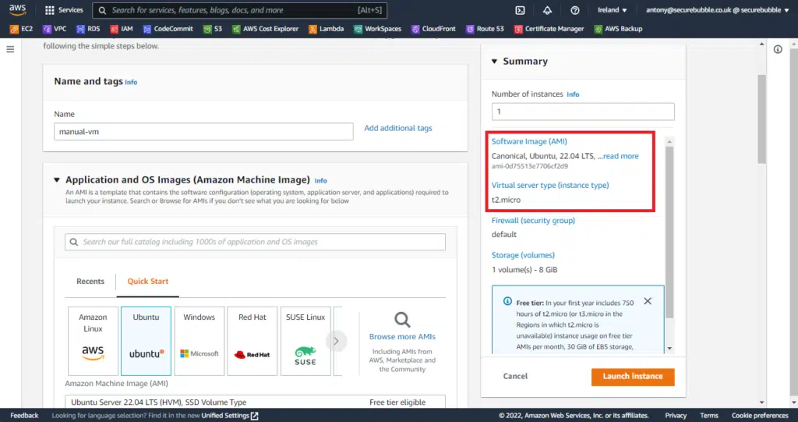Viewport: 798px width, 422px height.
Task: Open the AWS home logo
Action: 17,9
